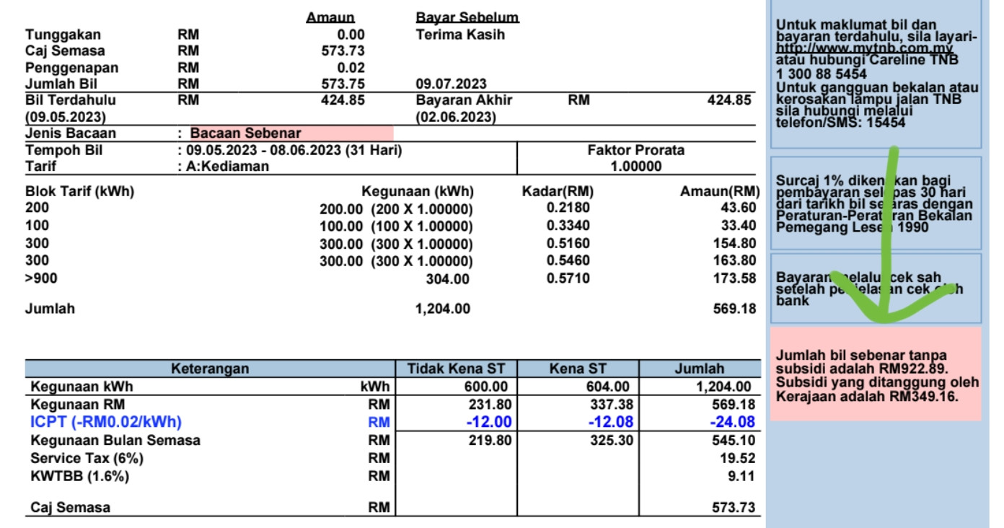
Task: Select the Bayaran Akhir date (02.06.2023)
Action: coord(455,117)
